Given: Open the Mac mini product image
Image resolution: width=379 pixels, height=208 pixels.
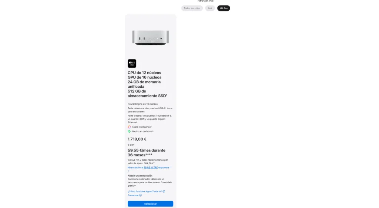Looking at the screenshot, I should pyautogui.click(x=150, y=38).
